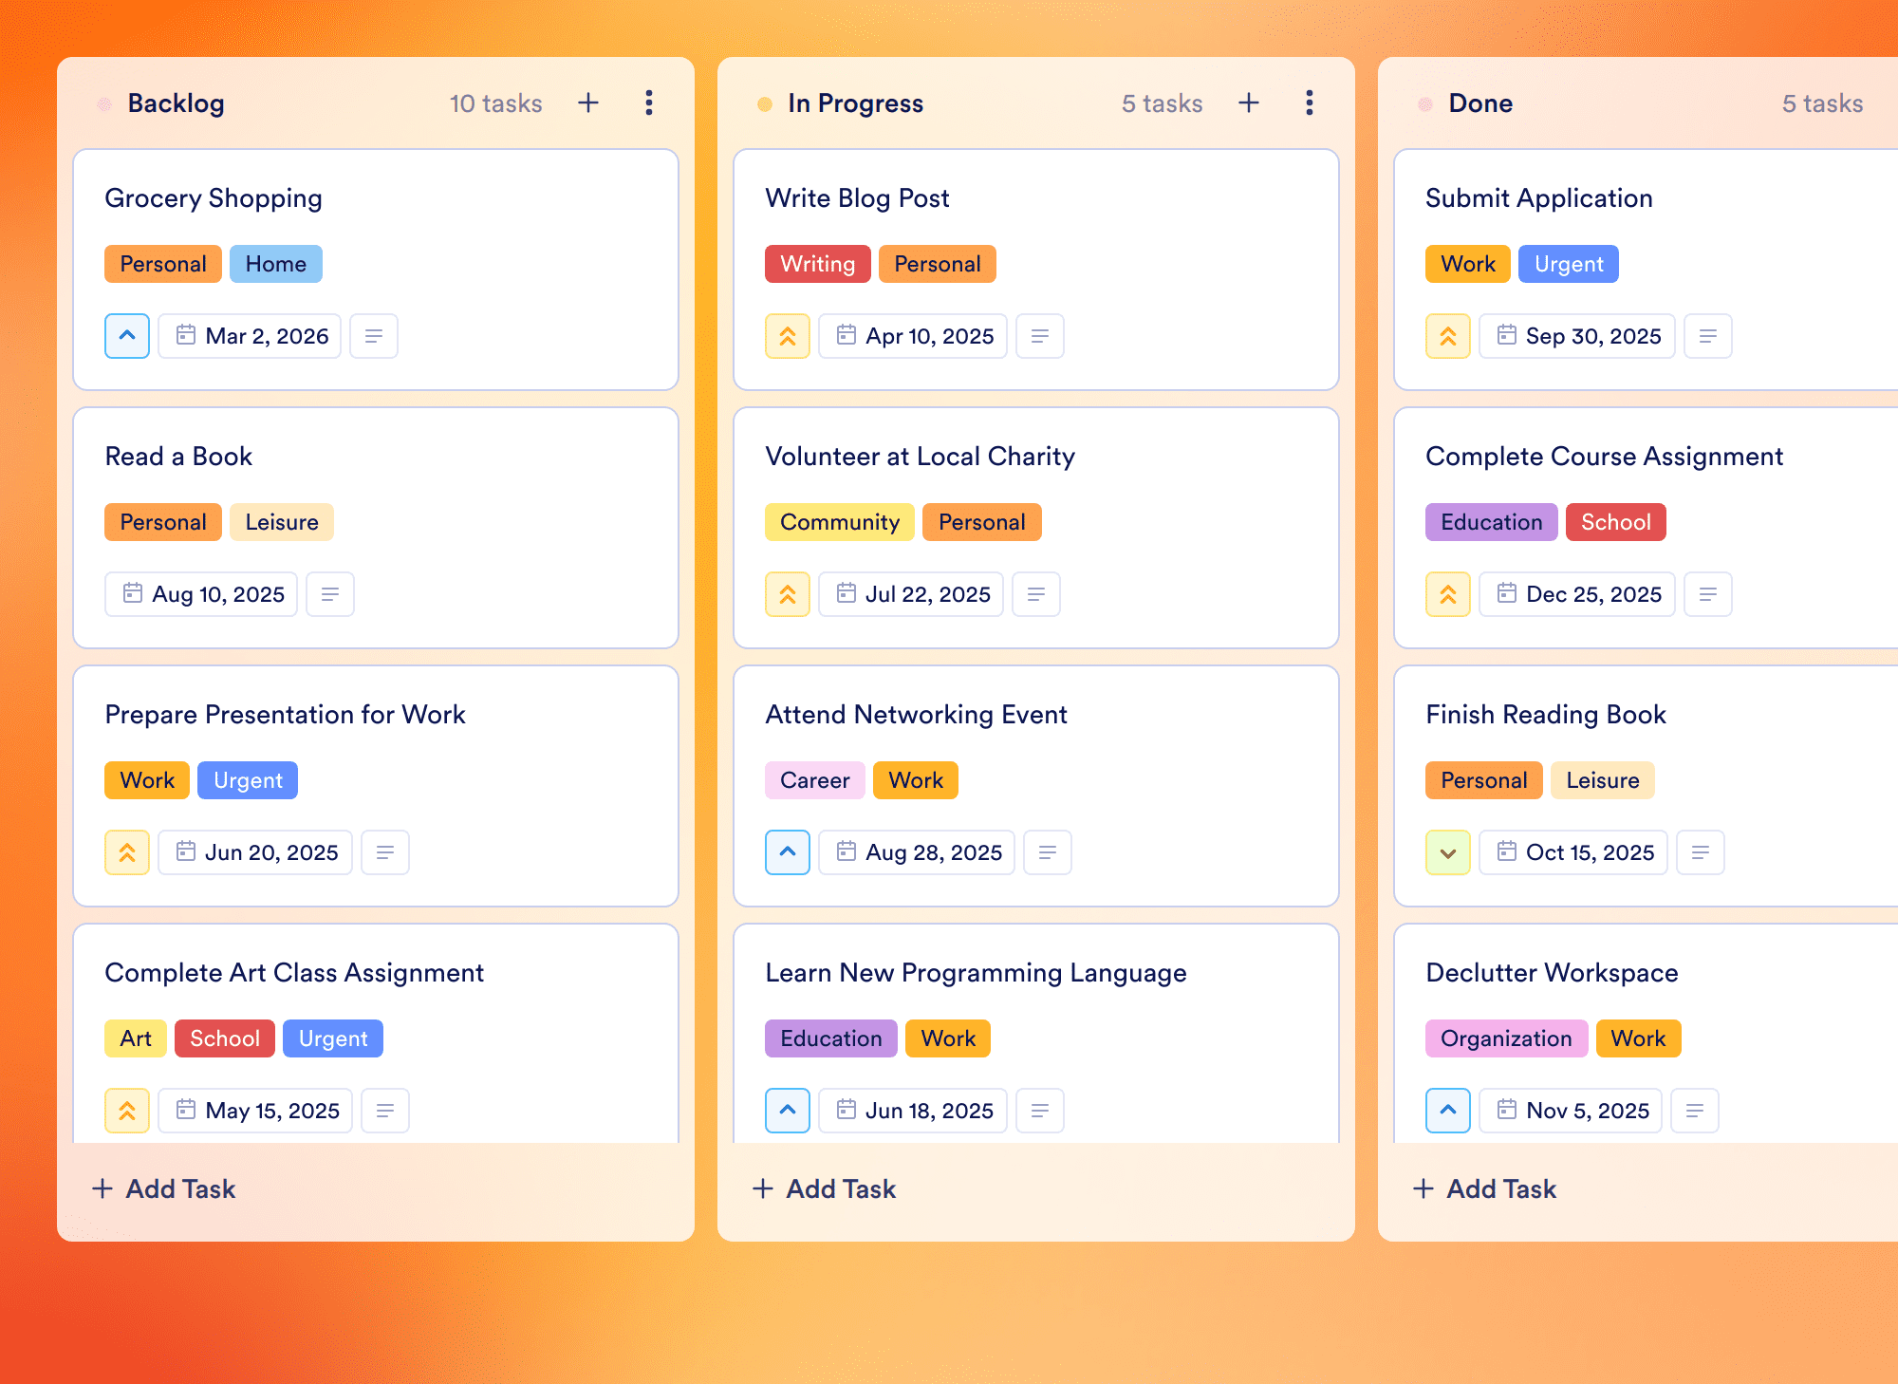Image resolution: width=1898 pixels, height=1384 pixels.
Task: Click description icon on Declutter Workspace card
Action: (x=1695, y=1111)
